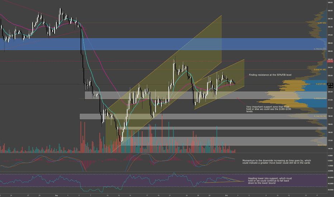
Task: Select the 'Heading lower into support' annotation
Action: click(270, 181)
